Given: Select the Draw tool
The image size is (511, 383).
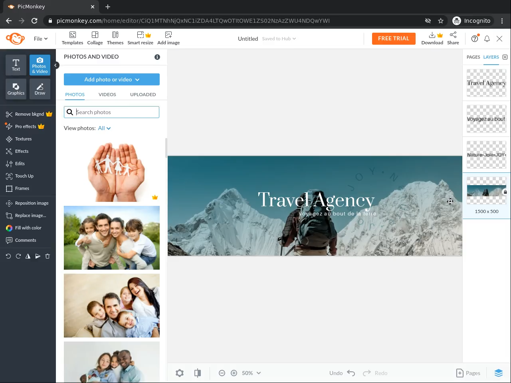Looking at the screenshot, I should pos(40,89).
